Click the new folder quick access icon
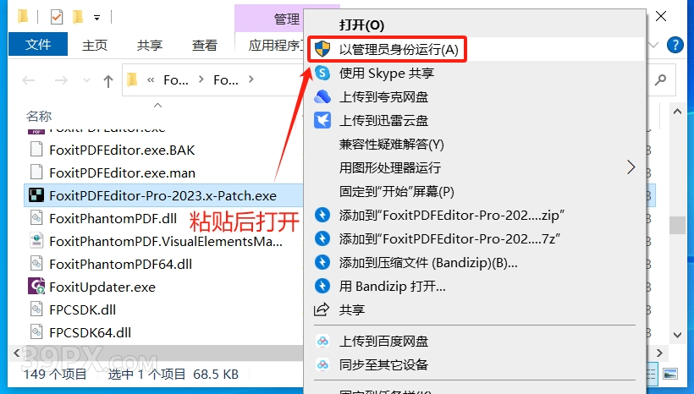This screenshot has height=394, width=694. tap(79, 17)
